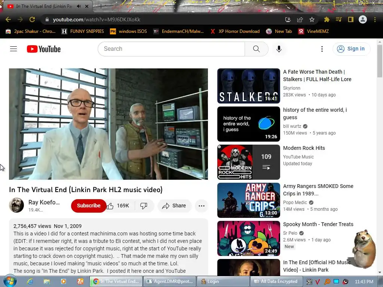The height and width of the screenshot is (287, 383).
Task: Go to the YouTube home logo
Action: tap(44, 49)
